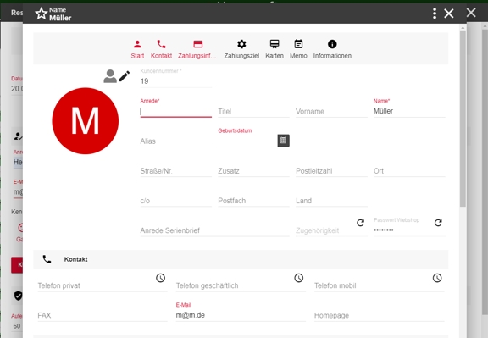Image resolution: width=488 pixels, height=338 pixels.
Task: Click the Vorname input field
Action: 331,112
